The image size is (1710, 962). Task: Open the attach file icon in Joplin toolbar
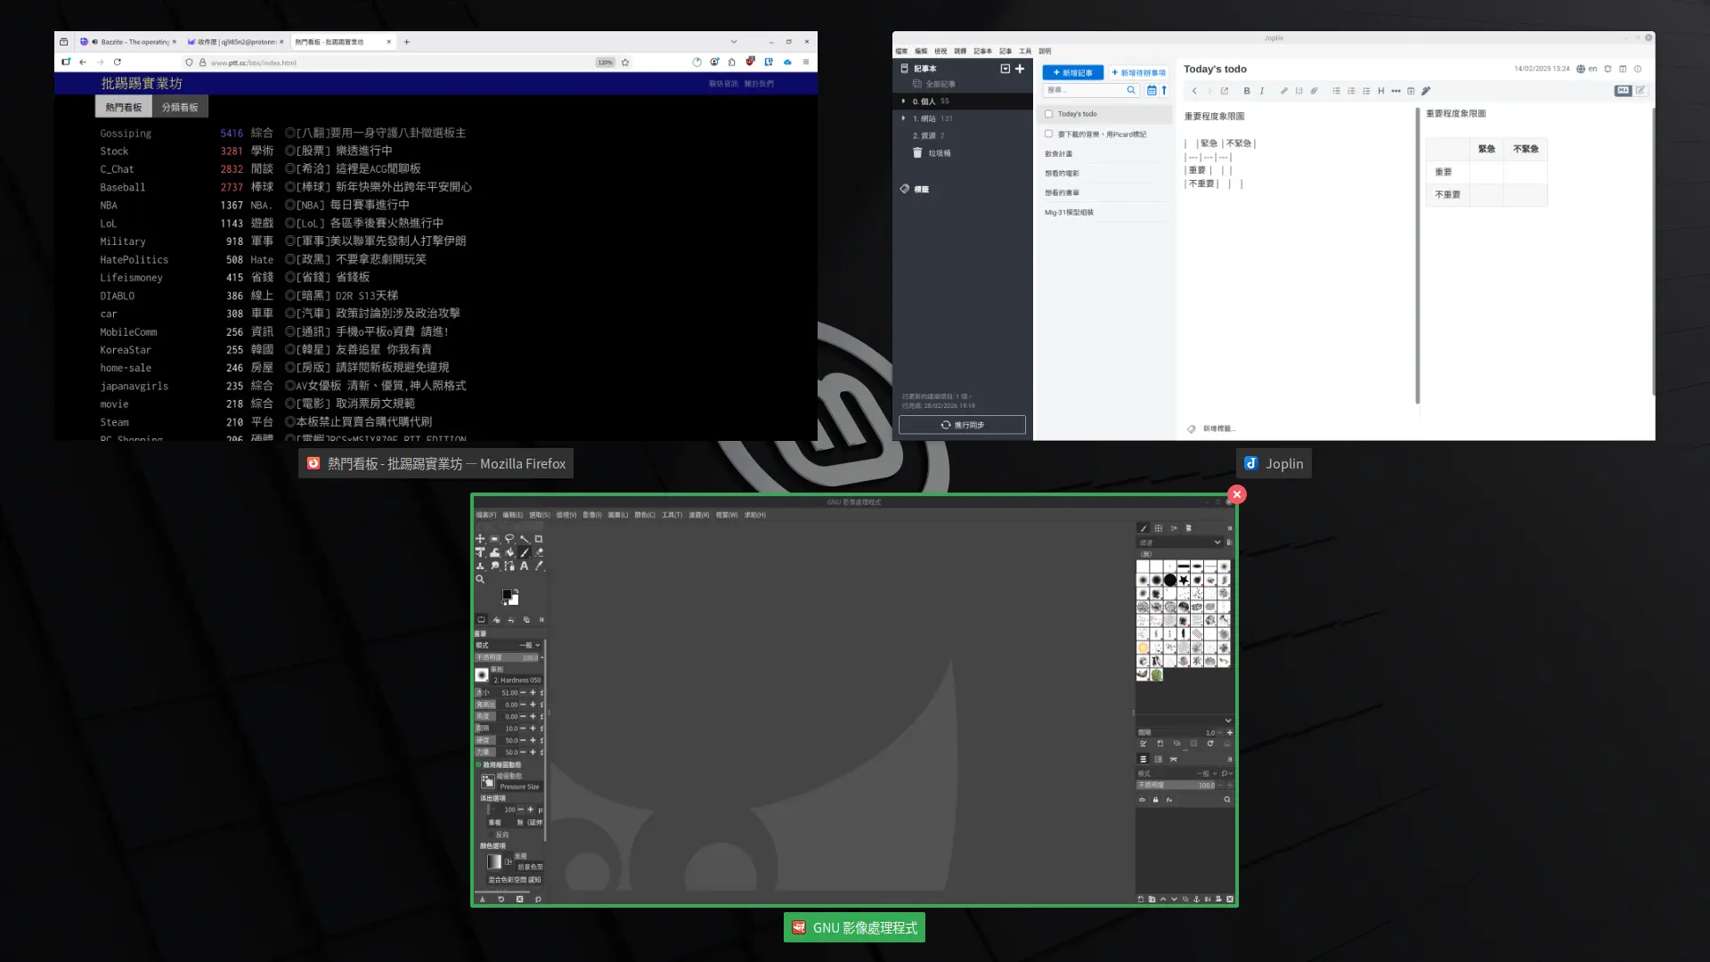click(1314, 90)
